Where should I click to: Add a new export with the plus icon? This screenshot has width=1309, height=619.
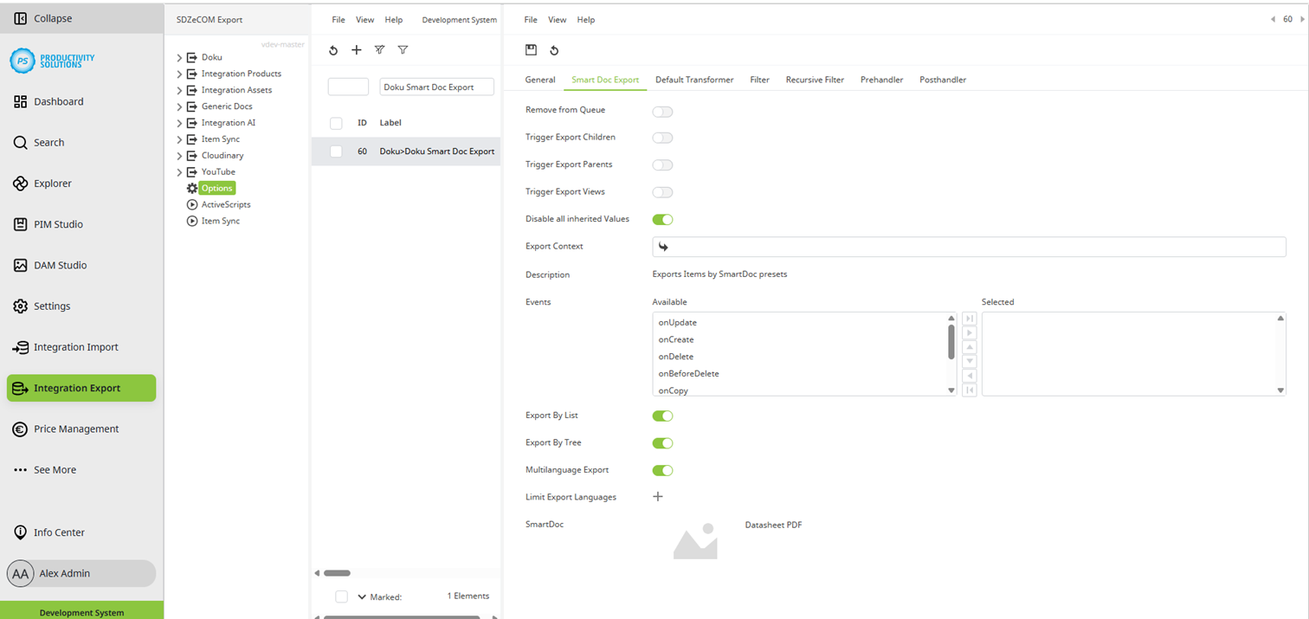click(x=356, y=49)
